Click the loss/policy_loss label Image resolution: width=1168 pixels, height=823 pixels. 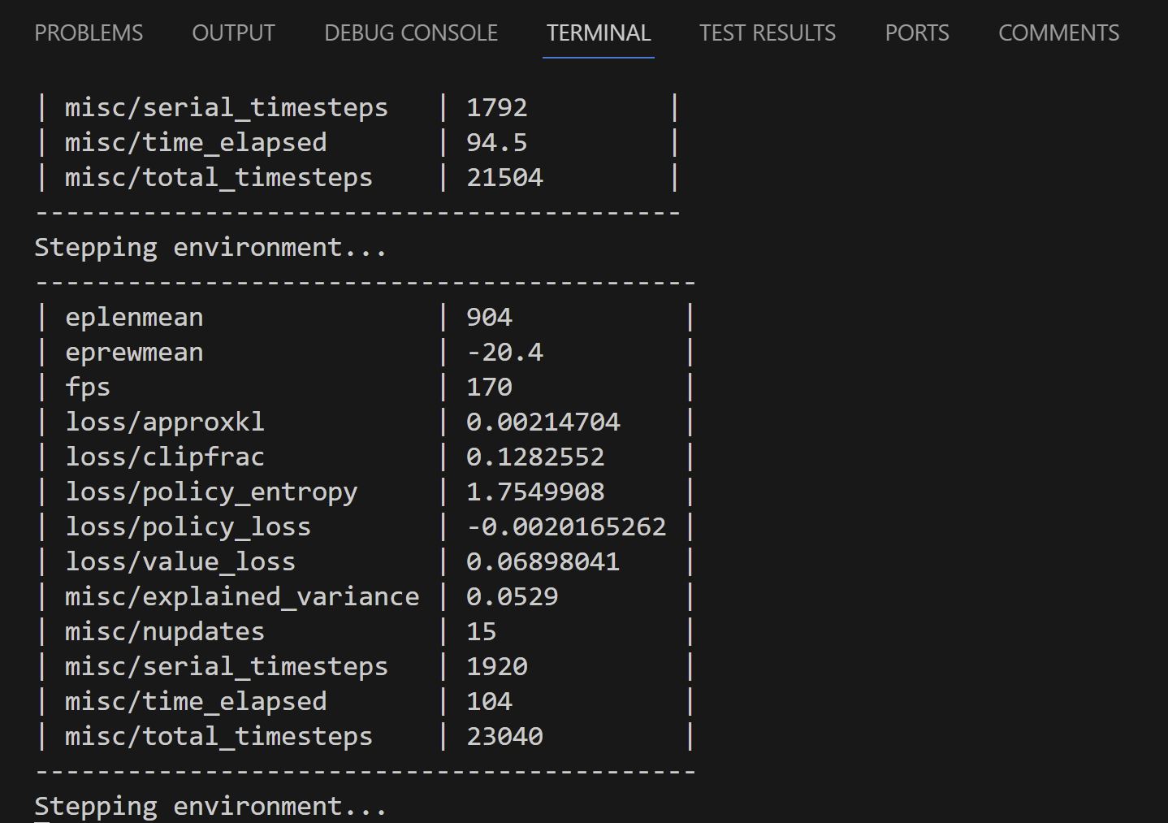(188, 526)
